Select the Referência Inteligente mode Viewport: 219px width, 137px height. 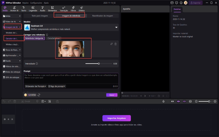pyautogui.click(x=34, y=38)
